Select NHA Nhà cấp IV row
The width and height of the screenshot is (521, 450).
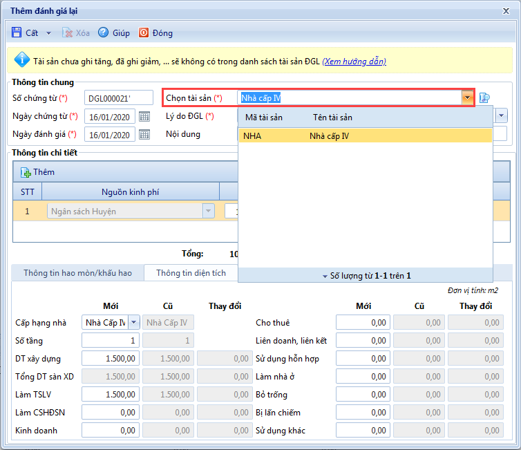coord(365,135)
